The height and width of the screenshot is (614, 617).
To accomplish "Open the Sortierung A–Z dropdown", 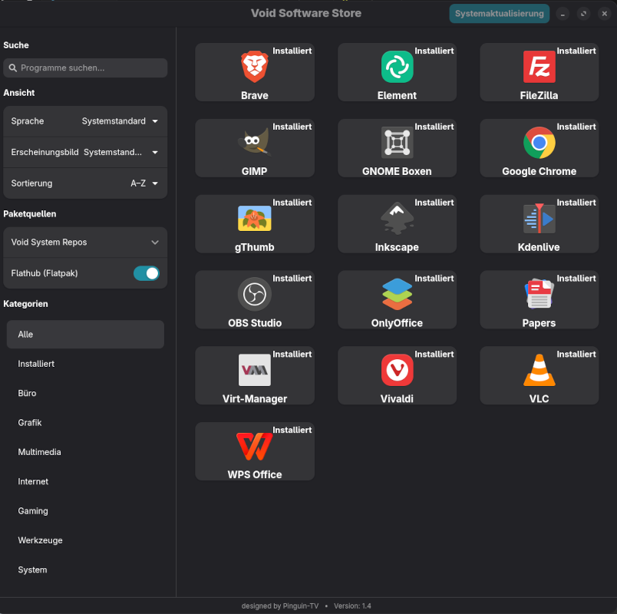I will click(144, 183).
